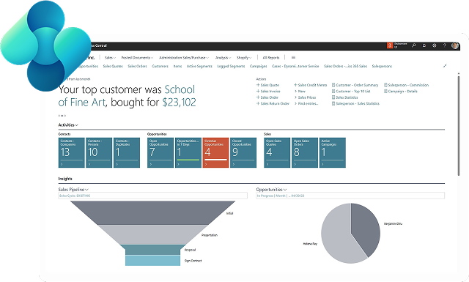The height and width of the screenshot is (282, 469).
Task: Expand the Sales menu dropdown
Action: point(110,57)
